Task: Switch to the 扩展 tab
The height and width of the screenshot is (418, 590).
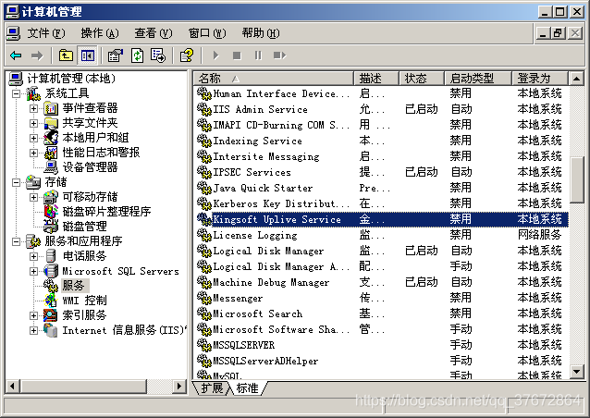Action: (212, 387)
